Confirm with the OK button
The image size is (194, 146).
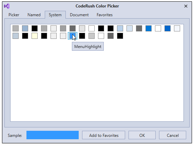coord(142,135)
